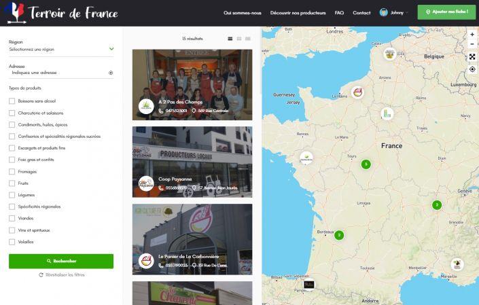479x305 pixels.
Task: Click the Terroir de France logo
Action: coord(61,12)
